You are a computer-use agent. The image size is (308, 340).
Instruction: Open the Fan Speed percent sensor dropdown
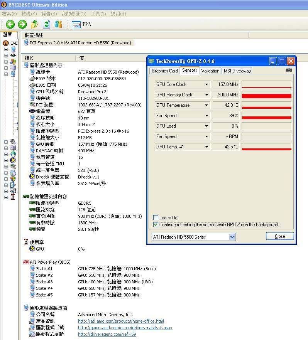[206, 116]
